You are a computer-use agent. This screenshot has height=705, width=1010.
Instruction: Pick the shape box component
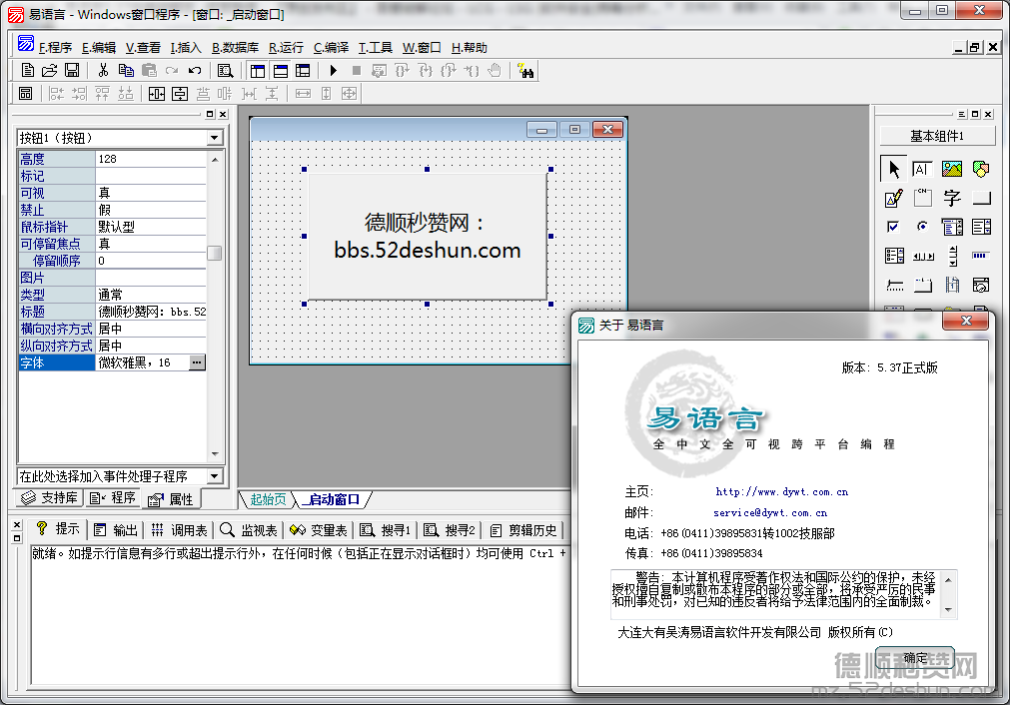point(981,170)
